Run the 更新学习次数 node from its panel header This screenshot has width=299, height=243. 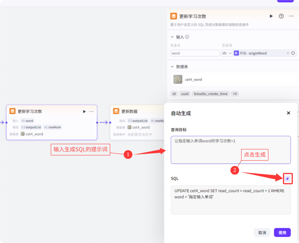tap(271, 16)
